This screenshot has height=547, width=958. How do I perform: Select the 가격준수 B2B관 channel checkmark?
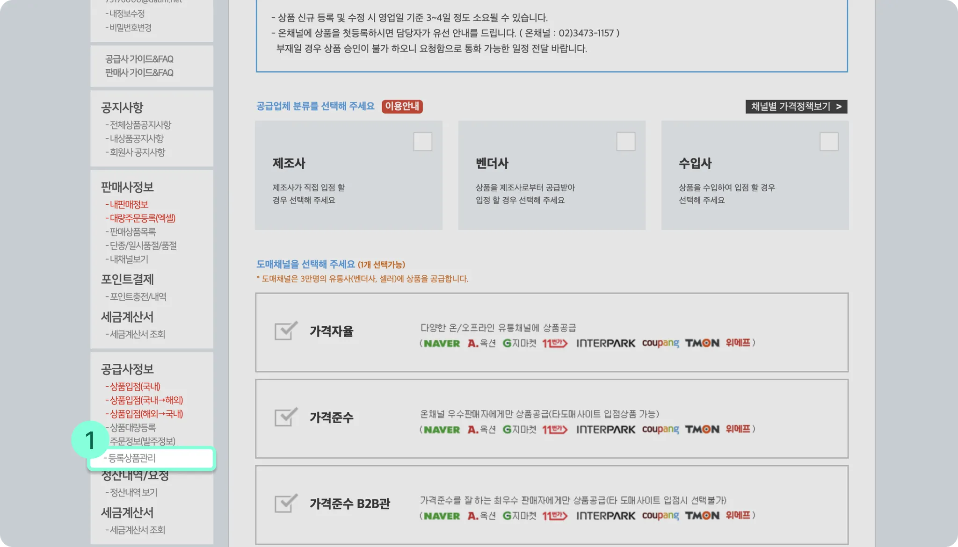286,504
